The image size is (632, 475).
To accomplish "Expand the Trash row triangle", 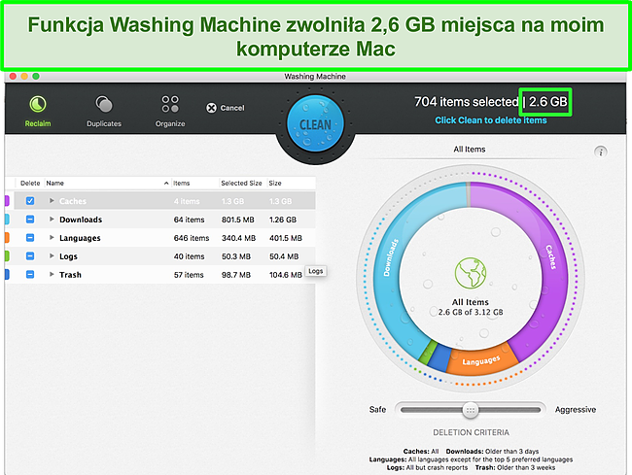I will (x=52, y=274).
